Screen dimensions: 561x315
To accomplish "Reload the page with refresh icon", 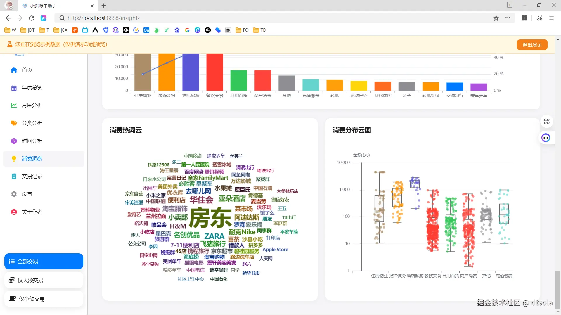I will tap(32, 18).
